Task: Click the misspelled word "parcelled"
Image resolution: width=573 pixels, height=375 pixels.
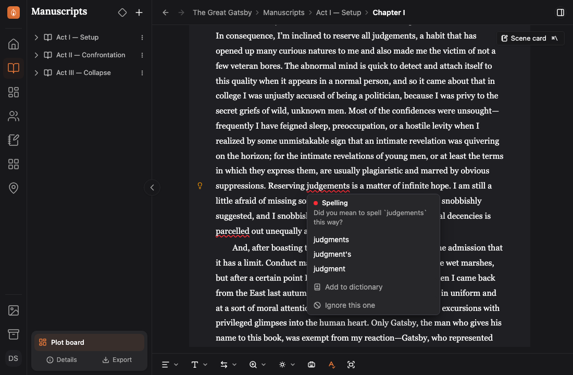Action: pyautogui.click(x=232, y=231)
